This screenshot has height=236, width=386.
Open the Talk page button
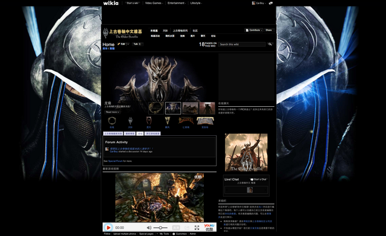click(x=138, y=44)
